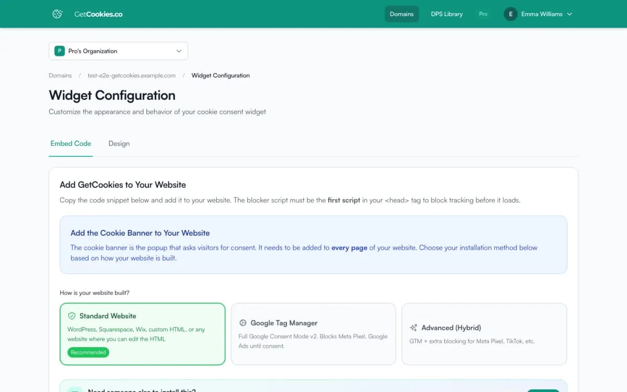Open the Pro's Organization selector
The image size is (627, 392).
[x=118, y=51]
